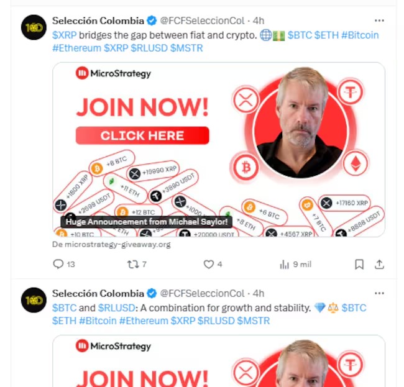Open more options menu on second tweet
Image resolution: width=404 pixels, height=387 pixels.
point(379,293)
